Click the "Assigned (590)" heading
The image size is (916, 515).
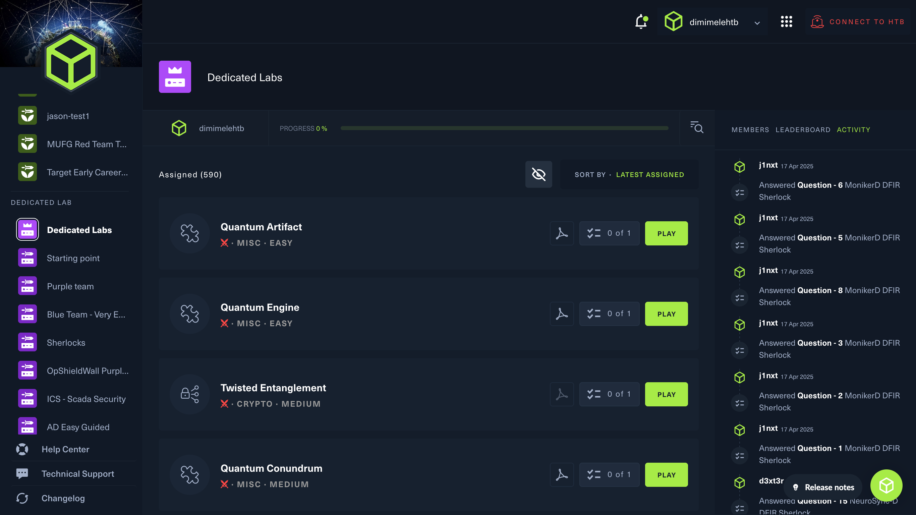coord(190,175)
